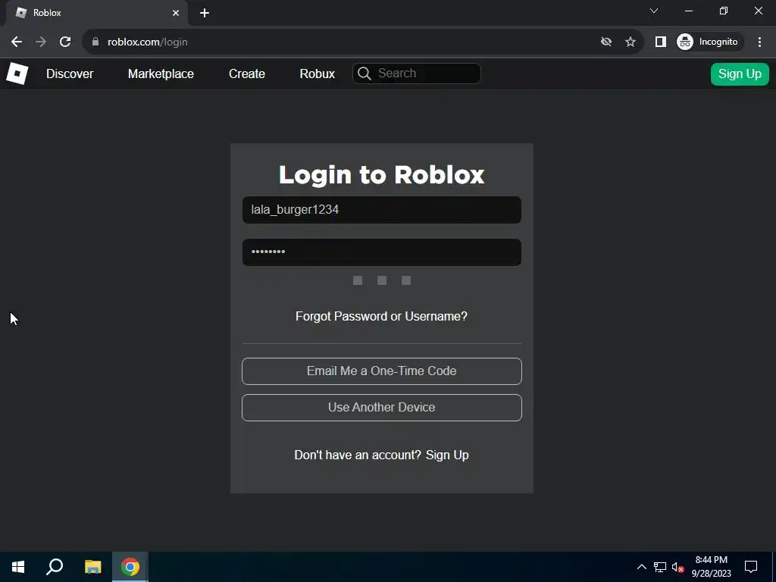776x582 pixels.
Task: Open the Create menu item
Action: coord(247,74)
